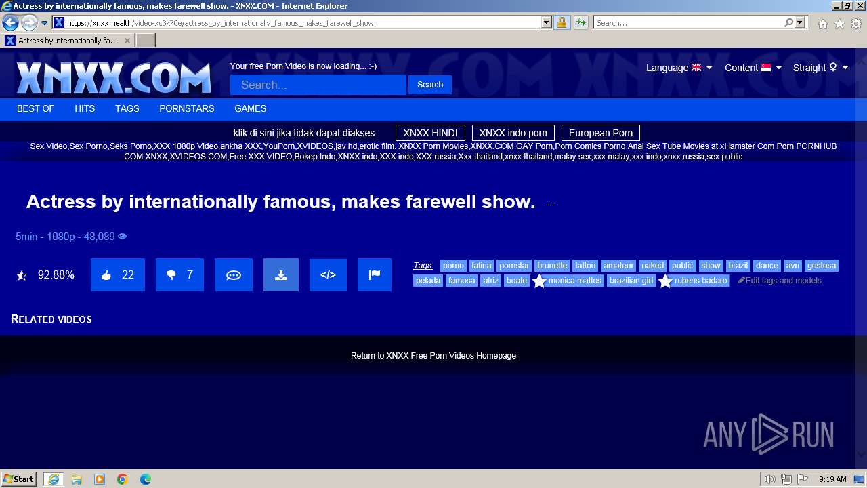Screen dimensions: 867x488
Task: Launch Google Chrome from the taskbar
Action: click(123, 479)
